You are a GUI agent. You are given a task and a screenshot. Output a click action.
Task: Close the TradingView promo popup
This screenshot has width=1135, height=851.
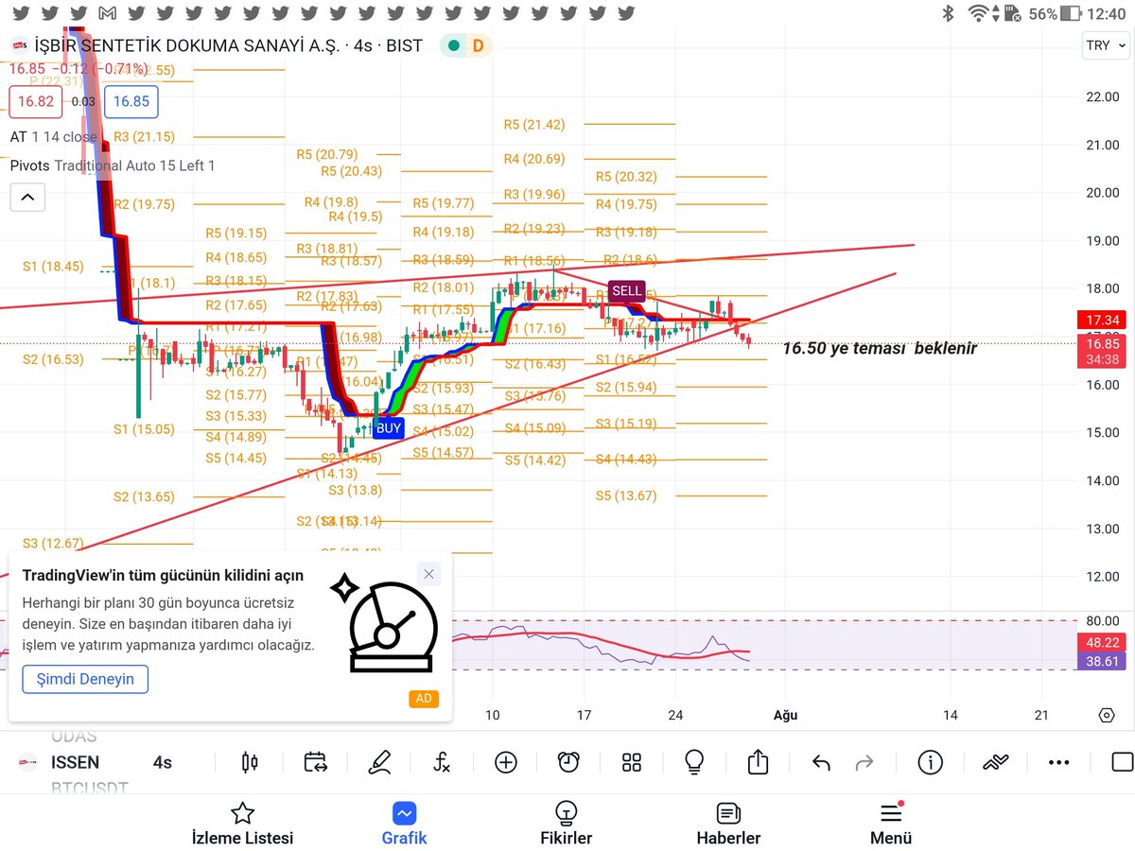click(428, 574)
